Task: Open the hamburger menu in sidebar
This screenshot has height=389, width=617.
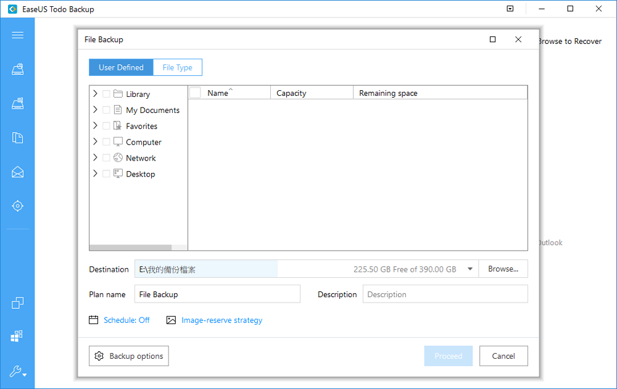Action: click(17, 35)
